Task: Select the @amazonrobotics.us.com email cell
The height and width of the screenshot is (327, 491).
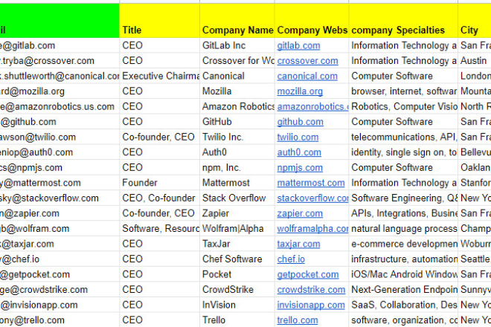Action: coord(60,107)
